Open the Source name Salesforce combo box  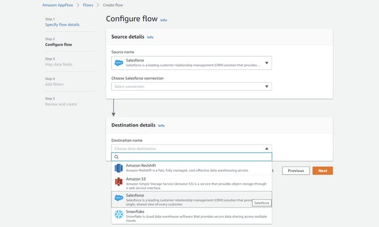click(192, 63)
